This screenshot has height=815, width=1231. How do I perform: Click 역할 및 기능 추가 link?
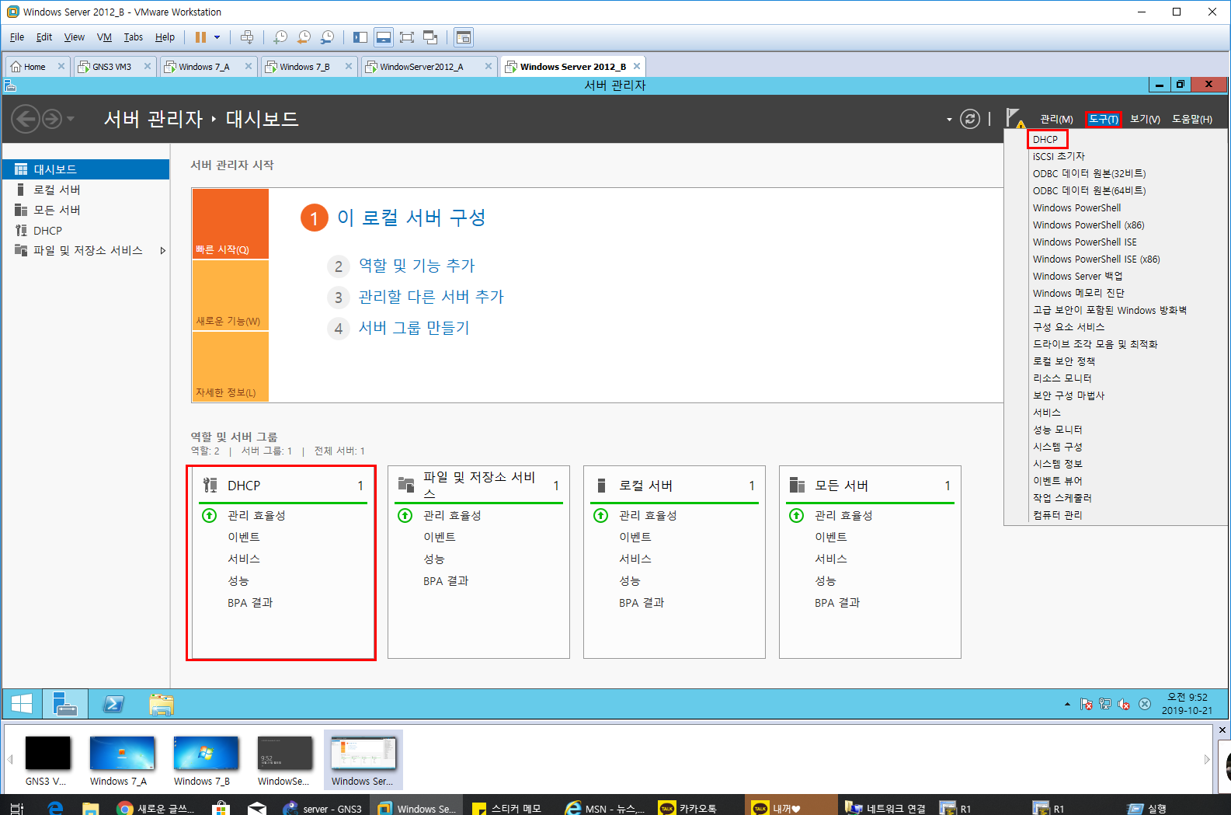pyautogui.click(x=416, y=266)
